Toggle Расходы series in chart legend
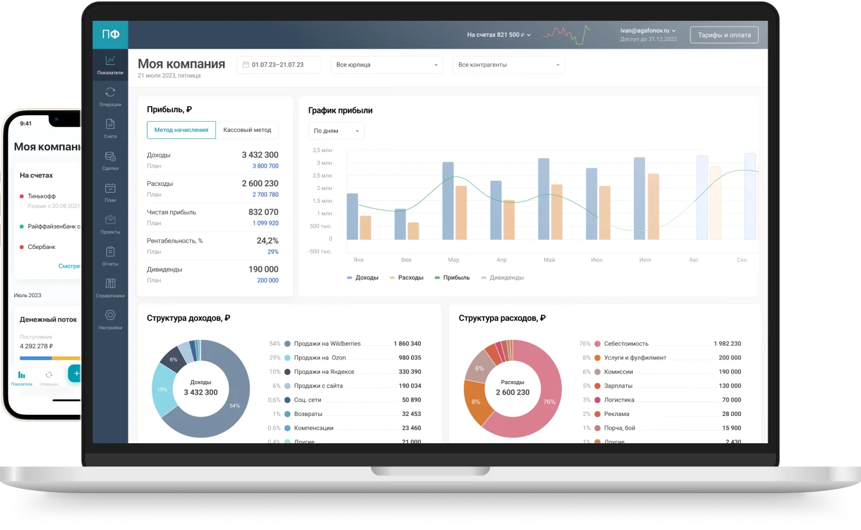Screen dimensions: 861x530 (x=407, y=277)
